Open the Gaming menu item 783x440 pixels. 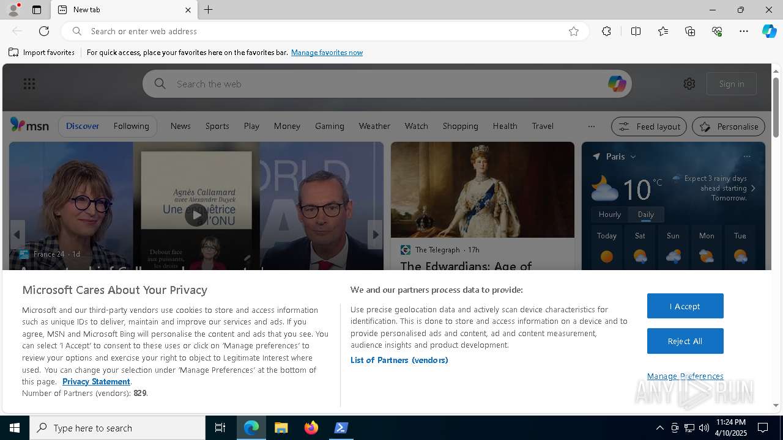[x=330, y=126]
